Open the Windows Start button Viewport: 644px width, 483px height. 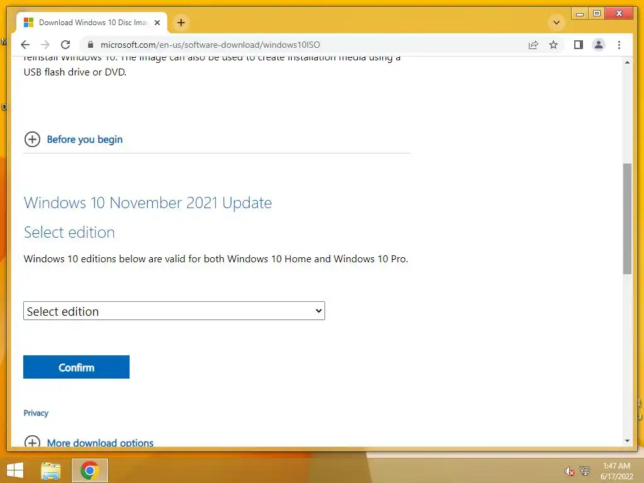(15, 470)
